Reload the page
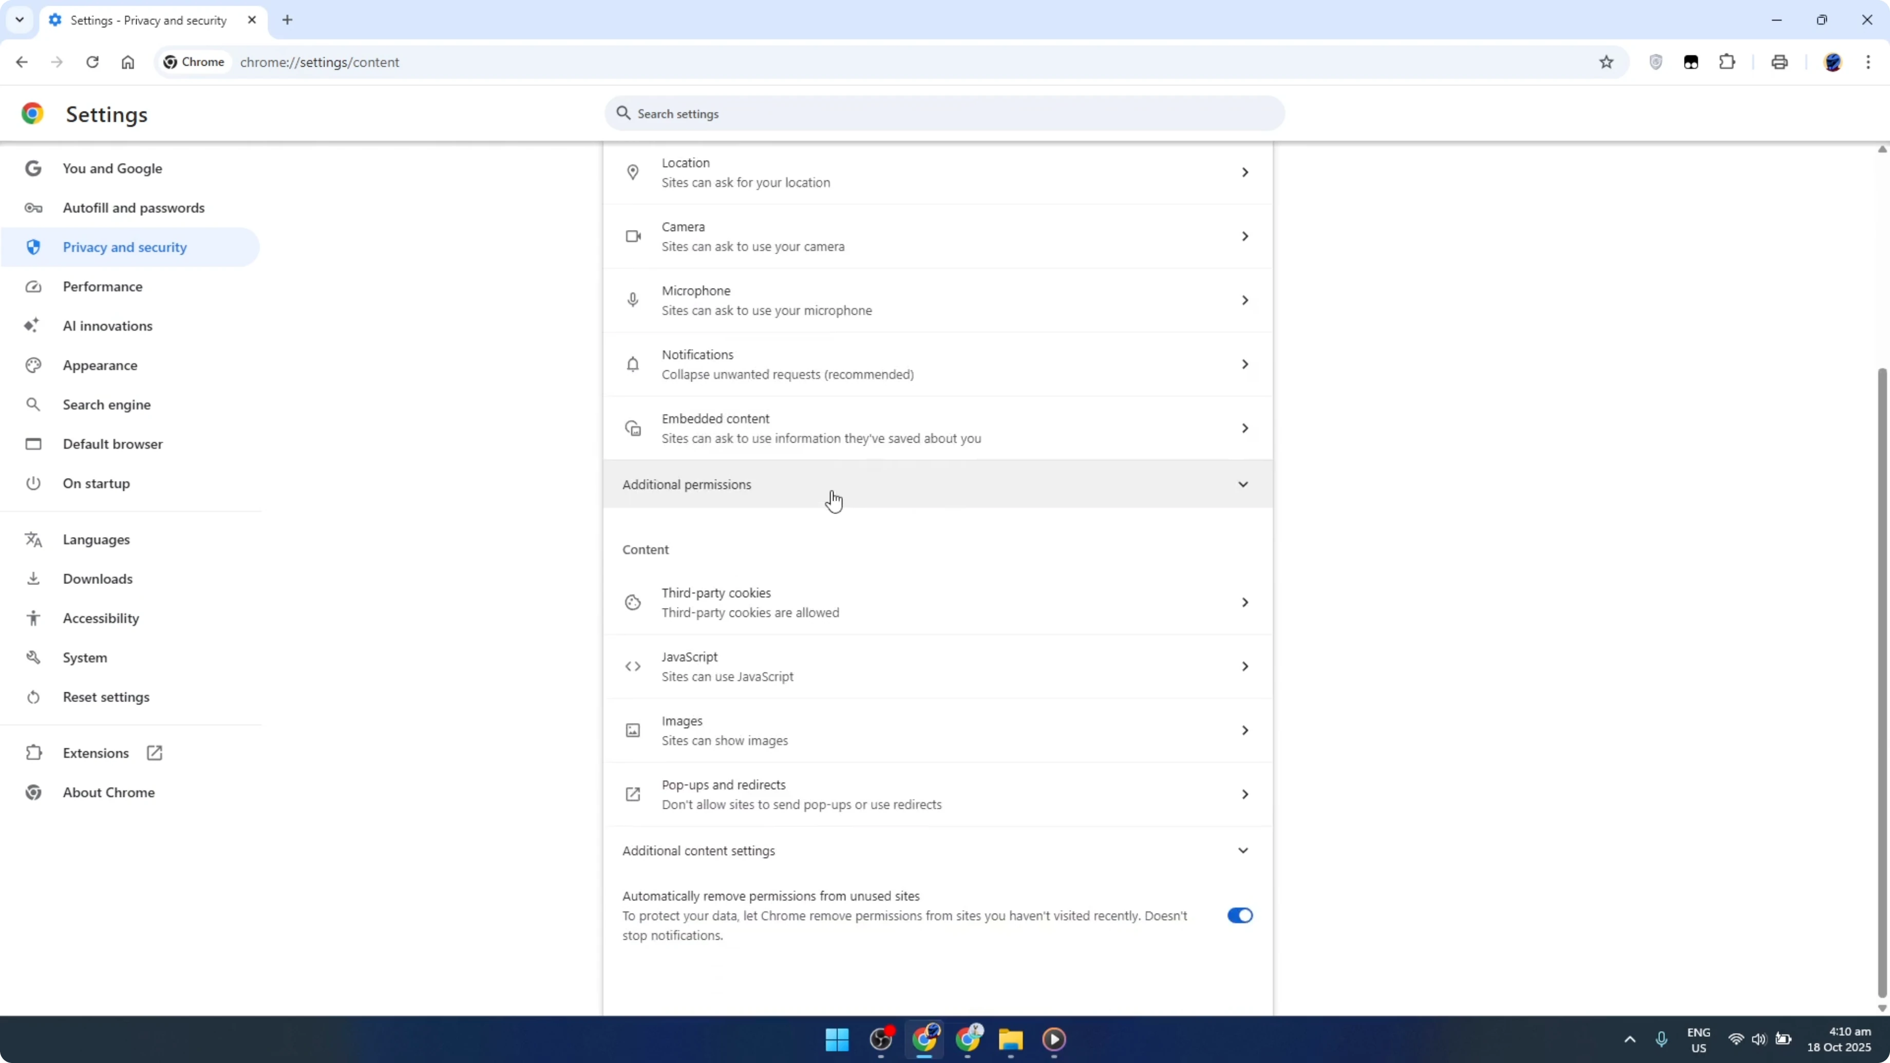Viewport: 1890px width, 1063px height. click(x=92, y=62)
